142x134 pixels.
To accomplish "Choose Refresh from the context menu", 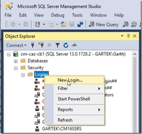I will [x=75, y=120].
